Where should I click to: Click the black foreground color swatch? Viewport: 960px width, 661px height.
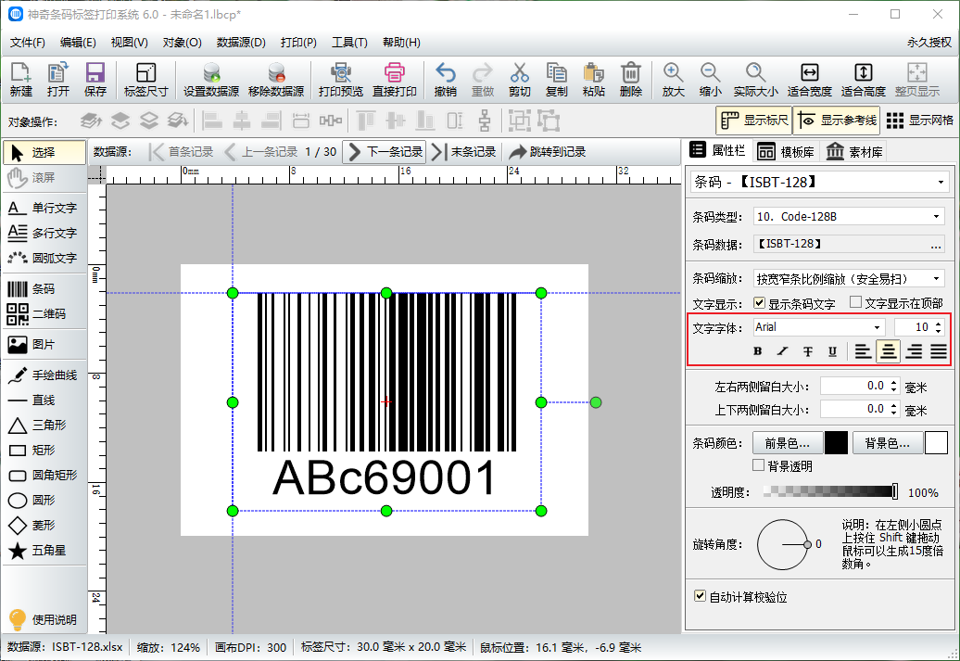coord(836,444)
